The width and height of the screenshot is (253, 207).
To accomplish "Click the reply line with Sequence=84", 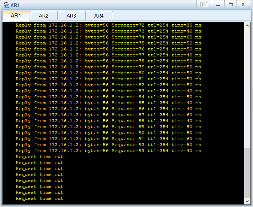I will [109, 97].
